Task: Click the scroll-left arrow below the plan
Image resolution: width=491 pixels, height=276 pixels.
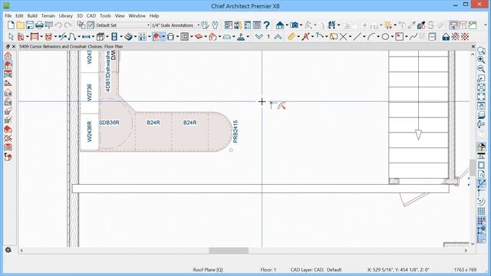Action: [x=21, y=251]
